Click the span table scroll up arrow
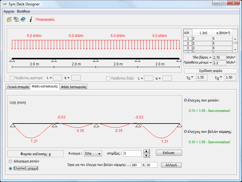The height and width of the screenshot is (182, 242). tap(235, 39)
